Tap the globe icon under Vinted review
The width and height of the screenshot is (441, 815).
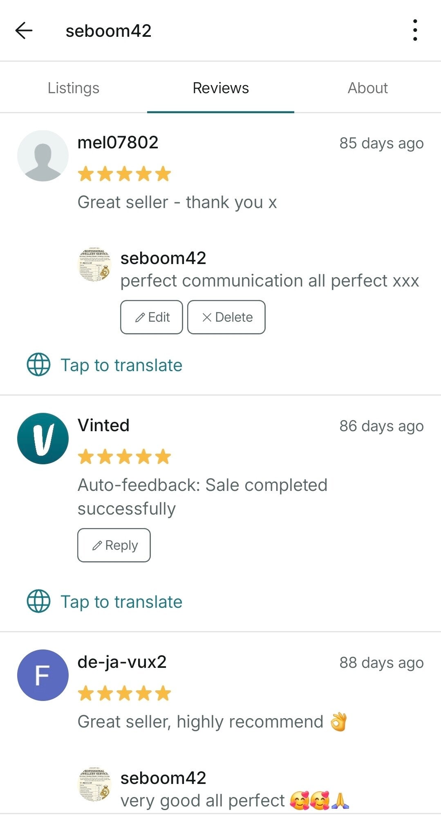click(38, 601)
